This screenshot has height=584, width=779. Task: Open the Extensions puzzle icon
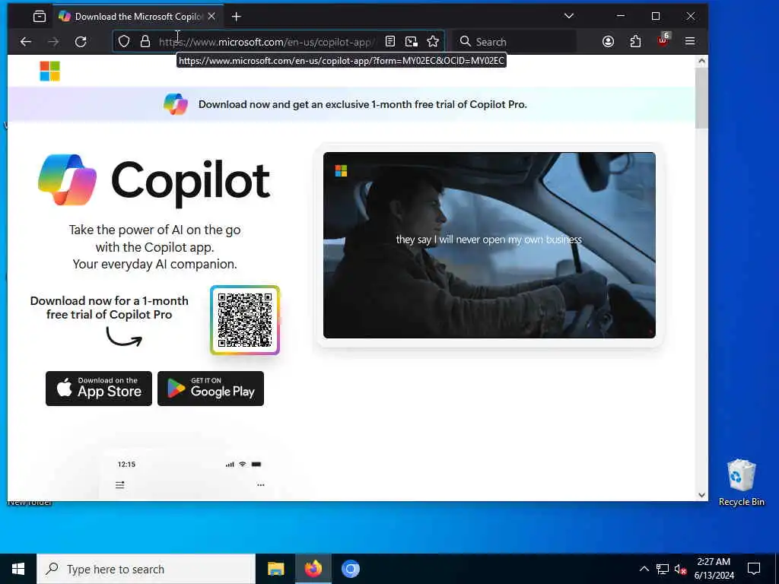pos(635,42)
